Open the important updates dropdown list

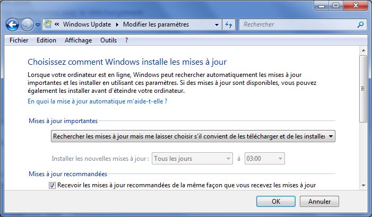pos(193,136)
